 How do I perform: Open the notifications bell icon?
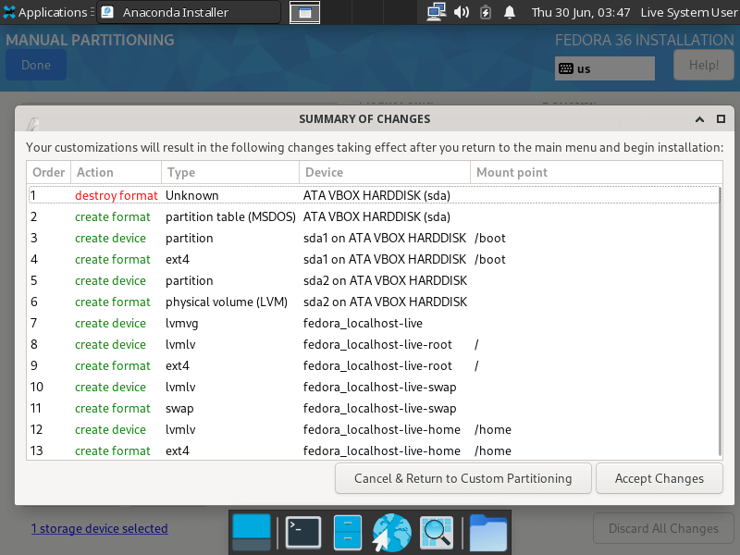tap(510, 12)
